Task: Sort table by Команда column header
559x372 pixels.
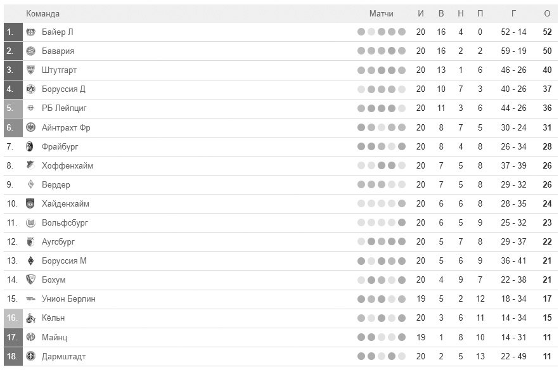Action: click(43, 13)
